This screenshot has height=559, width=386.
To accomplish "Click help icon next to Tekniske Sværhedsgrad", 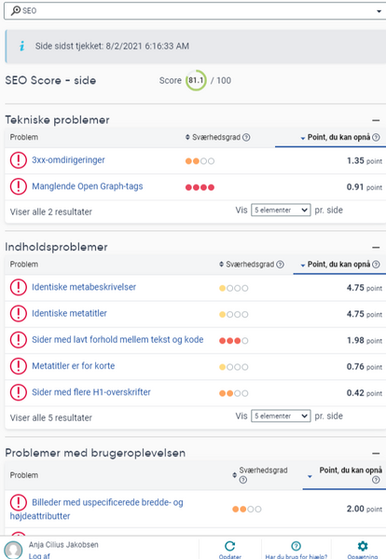I will (246, 137).
